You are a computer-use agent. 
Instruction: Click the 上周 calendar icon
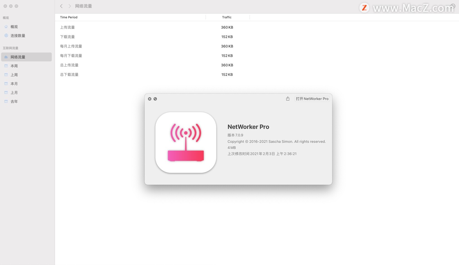click(x=6, y=75)
